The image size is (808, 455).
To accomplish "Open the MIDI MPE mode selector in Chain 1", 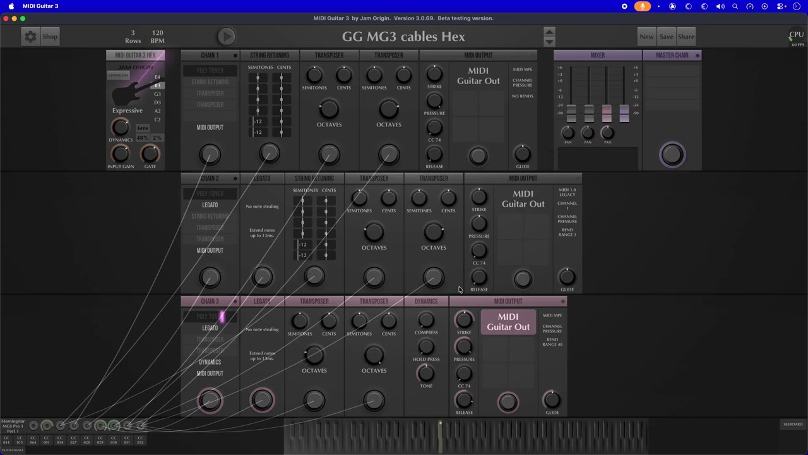I will click(523, 70).
